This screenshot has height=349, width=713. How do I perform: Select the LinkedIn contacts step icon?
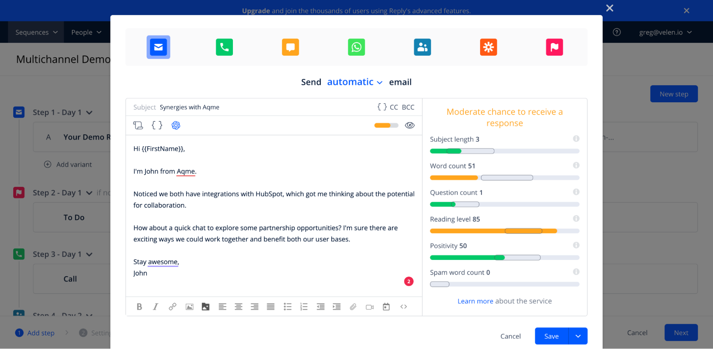(422, 47)
